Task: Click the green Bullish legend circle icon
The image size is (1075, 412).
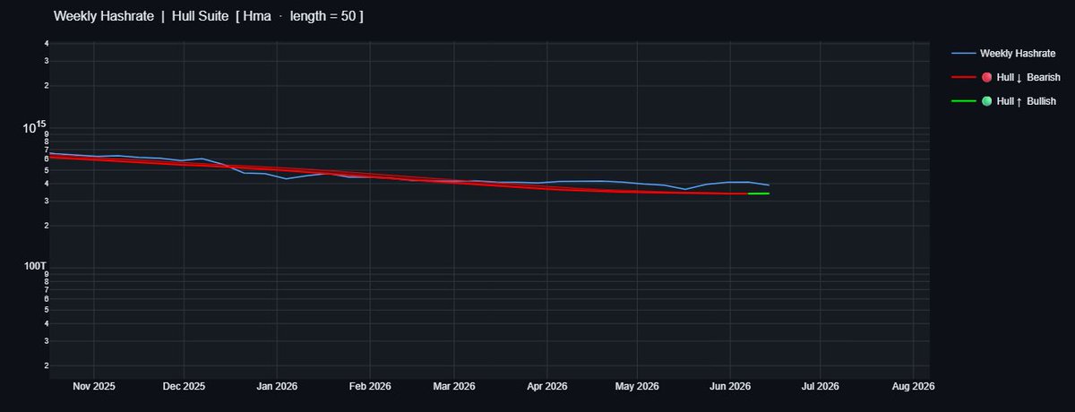Action: [987, 102]
